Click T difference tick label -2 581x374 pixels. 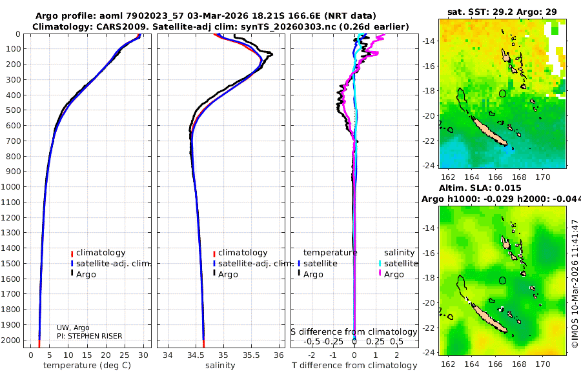(312, 355)
